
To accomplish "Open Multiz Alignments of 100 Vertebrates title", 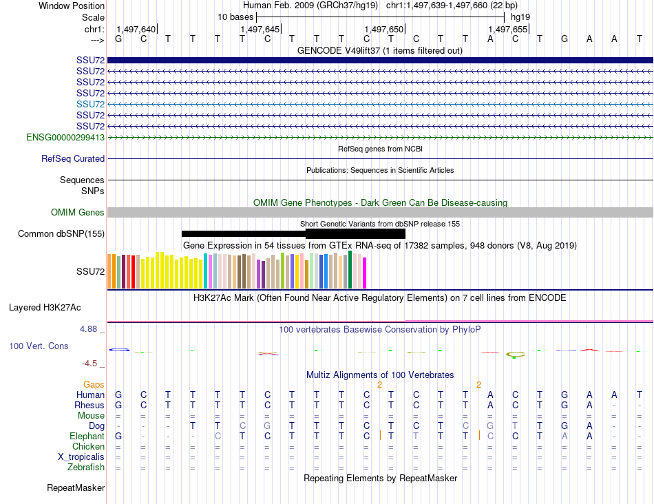I will (x=379, y=375).
